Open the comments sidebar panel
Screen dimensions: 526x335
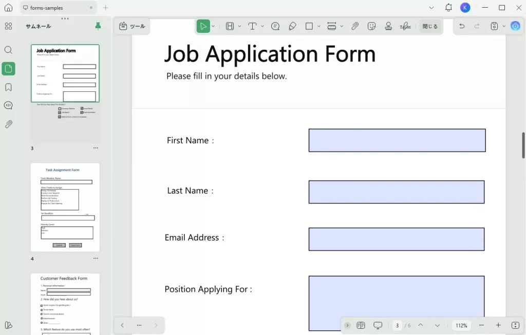(x=8, y=106)
